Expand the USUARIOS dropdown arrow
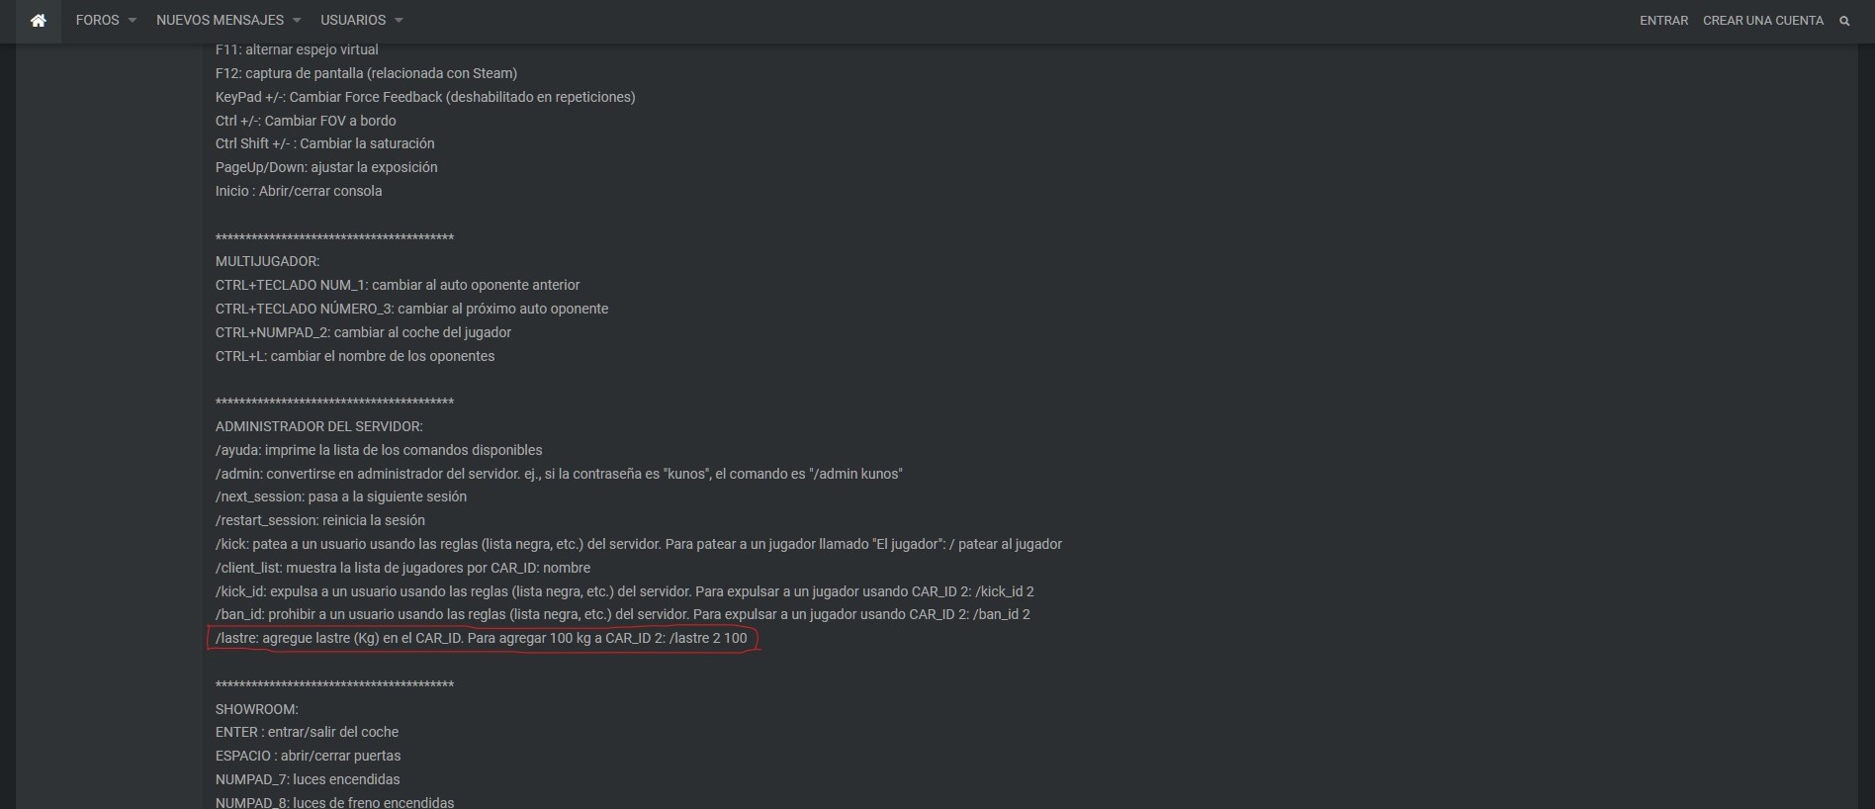The image size is (1875, 809). pyautogui.click(x=399, y=20)
